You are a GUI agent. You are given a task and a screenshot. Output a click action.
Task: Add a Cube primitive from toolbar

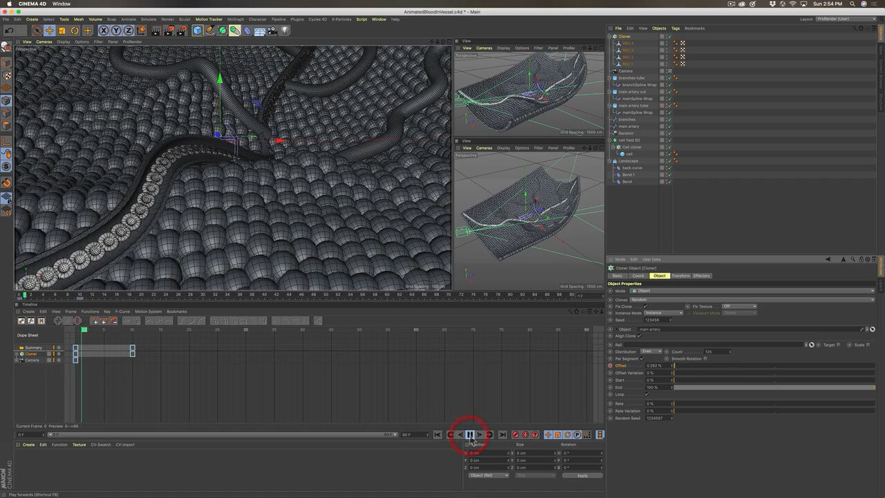click(198, 30)
